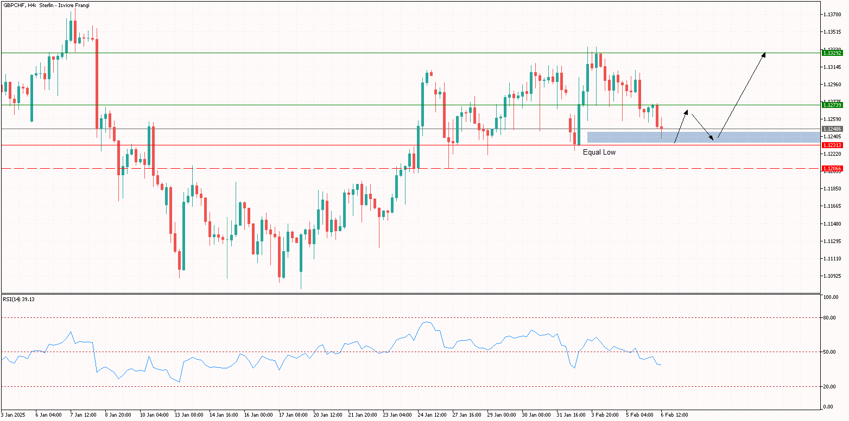
Task: Click the 13 Jan 08:00 time label
Action: 189,415
